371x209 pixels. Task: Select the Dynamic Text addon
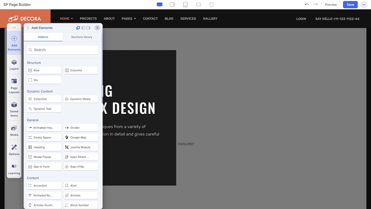tap(44, 109)
